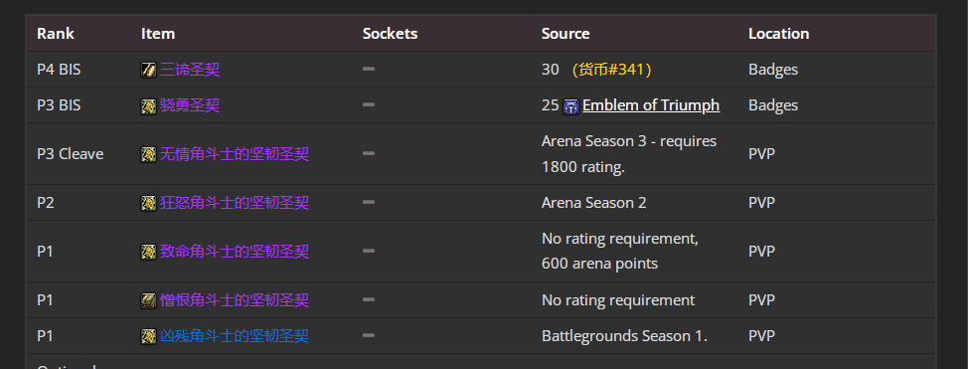The width and height of the screenshot is (968, 369).
Task: Click the Location column header
Action: (778, 34)
